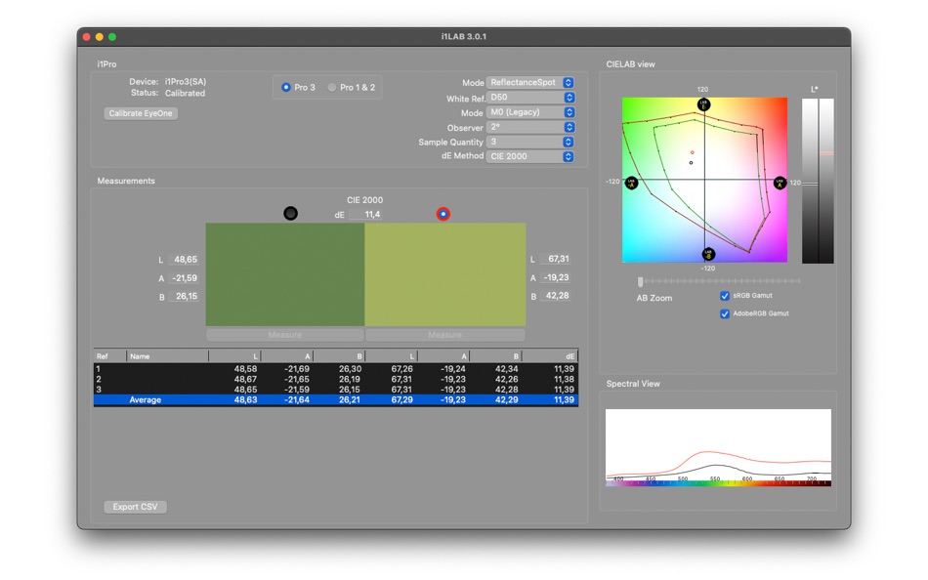
Task: Click the Calibrated status text
Action: (x=185, y=93)
